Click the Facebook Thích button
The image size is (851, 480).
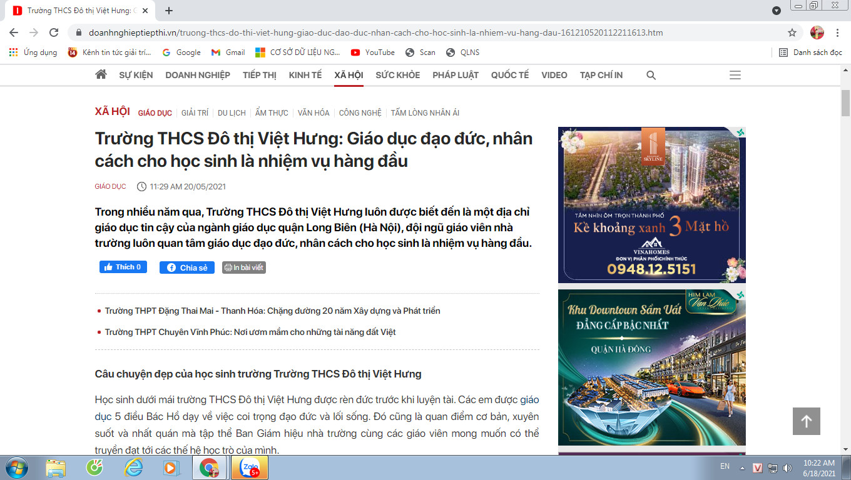click(123, 267)
